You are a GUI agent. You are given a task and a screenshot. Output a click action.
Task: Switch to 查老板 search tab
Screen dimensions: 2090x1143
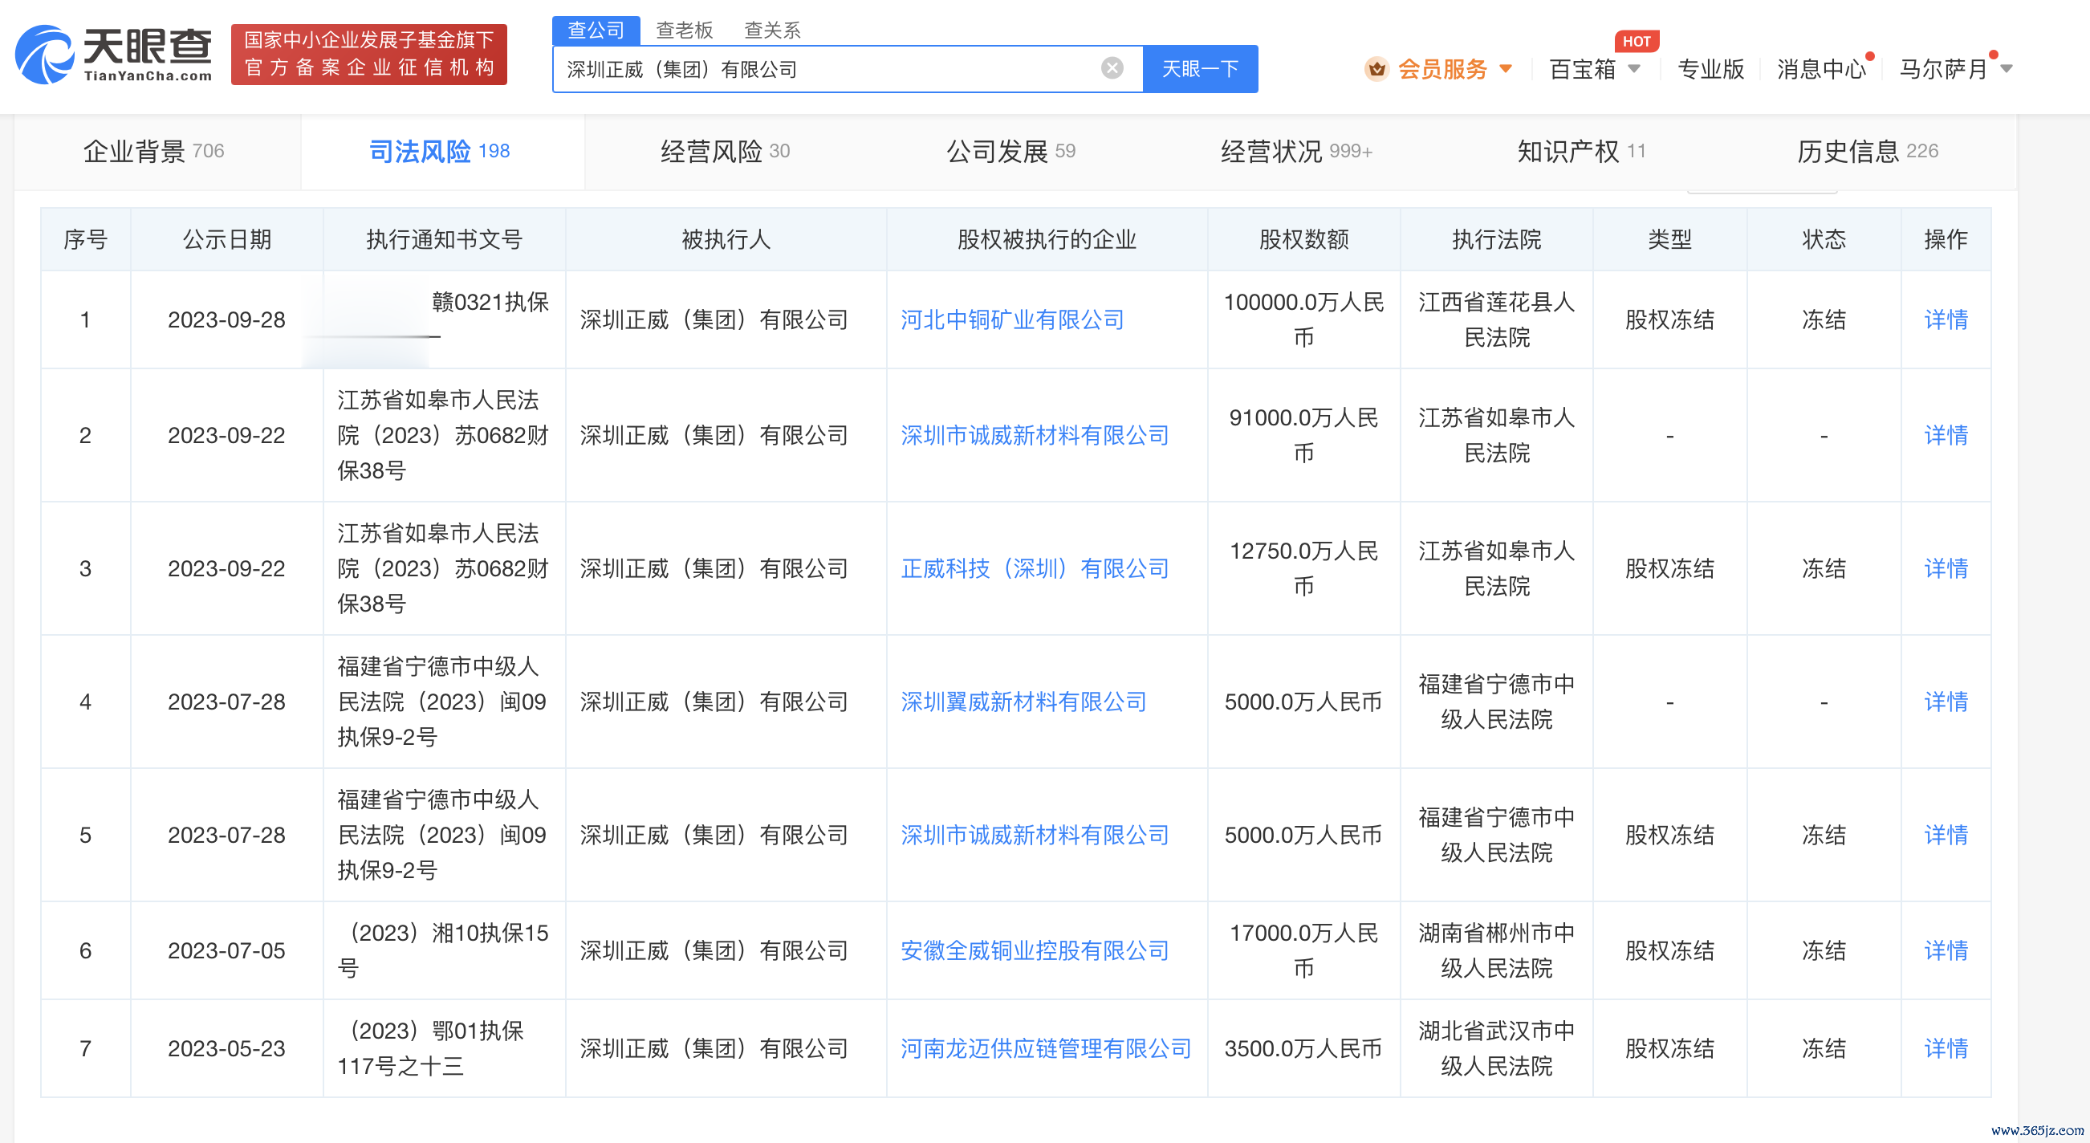point(683,30)
